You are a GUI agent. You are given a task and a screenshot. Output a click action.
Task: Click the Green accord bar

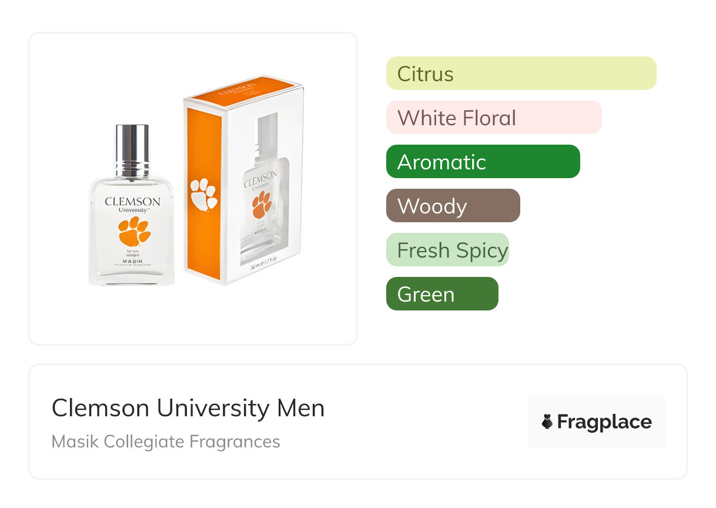442,294
